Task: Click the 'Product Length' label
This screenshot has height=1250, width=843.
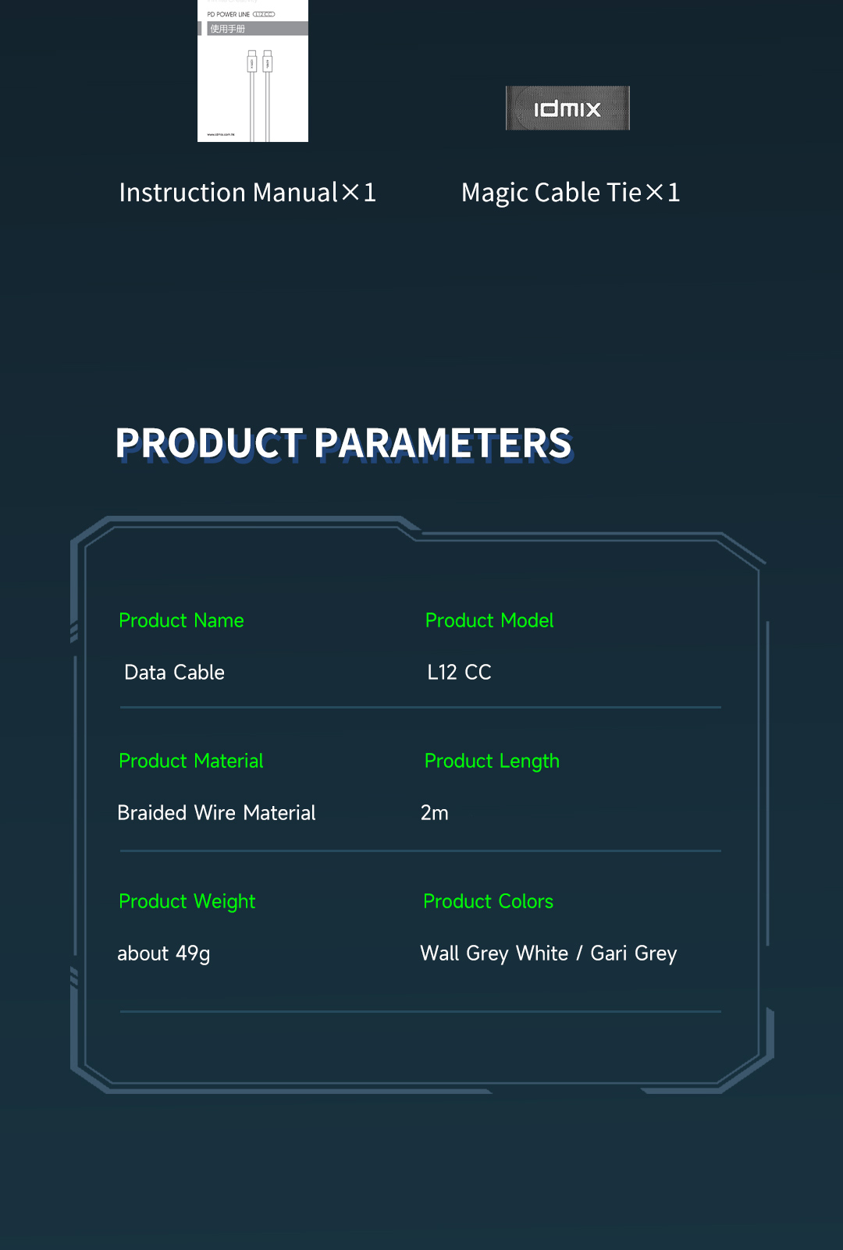Action: 492,762
